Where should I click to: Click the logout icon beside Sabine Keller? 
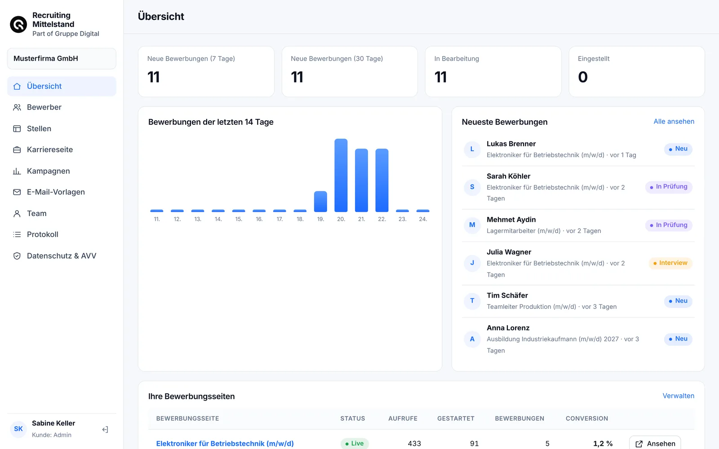pos(105,430)
